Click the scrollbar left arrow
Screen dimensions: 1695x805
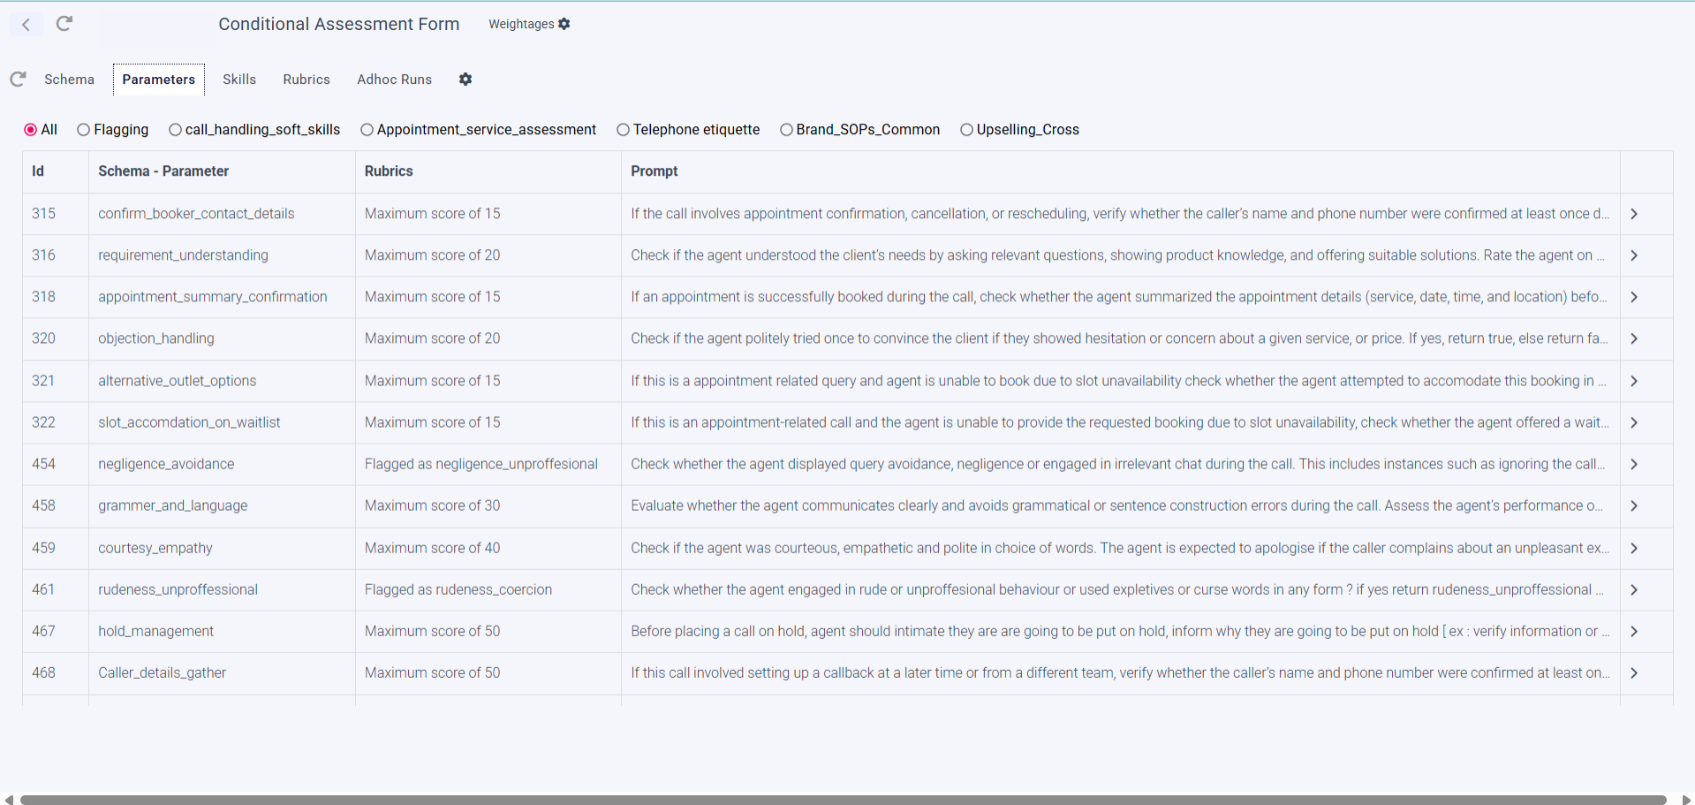coord(9,800)
